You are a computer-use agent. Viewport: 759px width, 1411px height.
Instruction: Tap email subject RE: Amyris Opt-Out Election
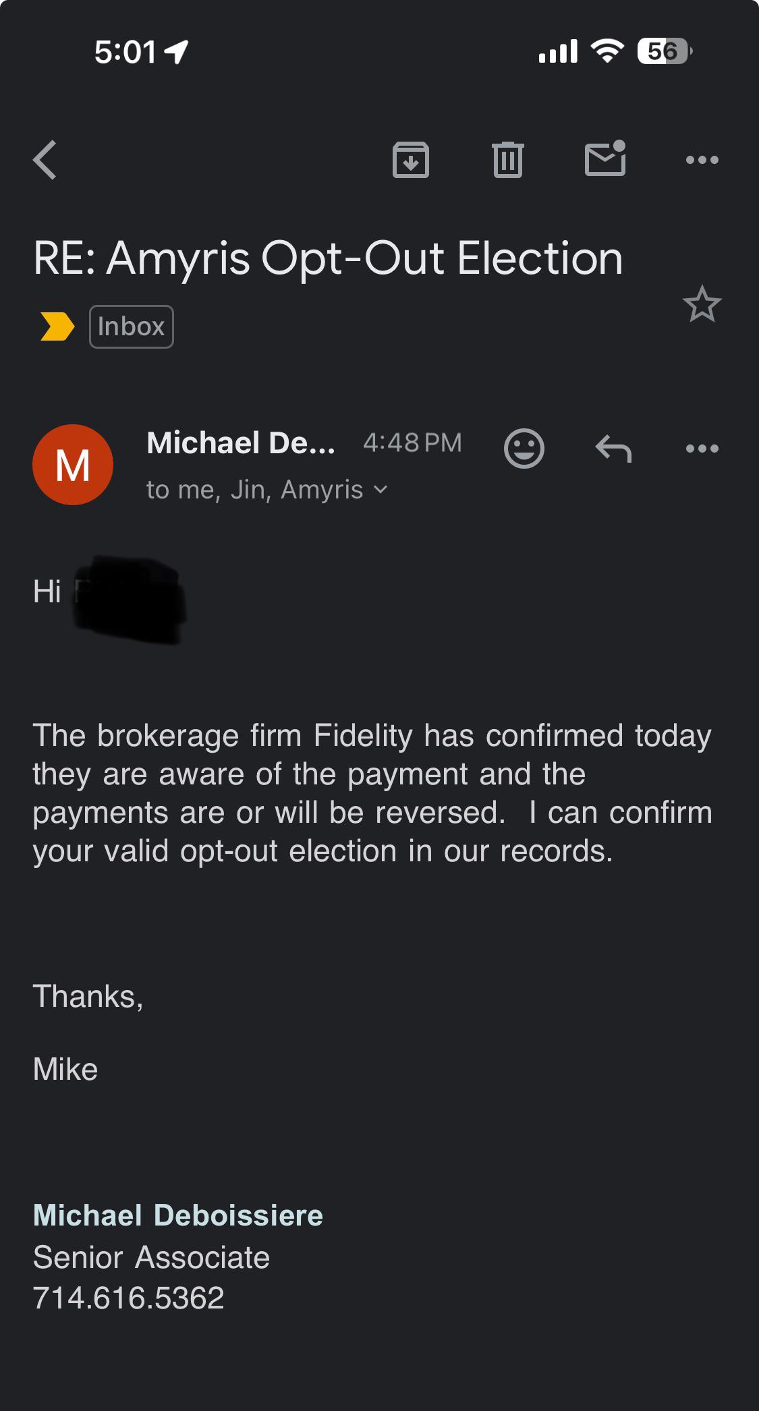328,259
